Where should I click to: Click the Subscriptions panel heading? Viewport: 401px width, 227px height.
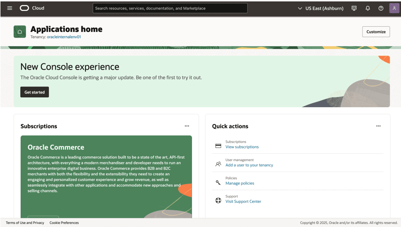tap(39, 126)
